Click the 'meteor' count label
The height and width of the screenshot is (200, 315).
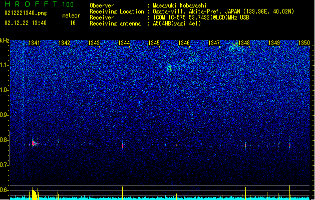pos(71,15)
